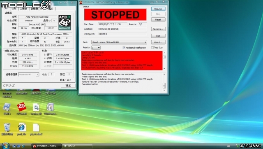Click the Reset button in ORTHOS
The image size is (263, 149).
click(x=158, y=20)
